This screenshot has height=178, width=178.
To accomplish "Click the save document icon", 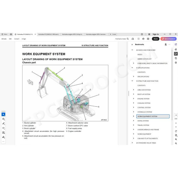I will pyautogui.click(x=139, y=39).
